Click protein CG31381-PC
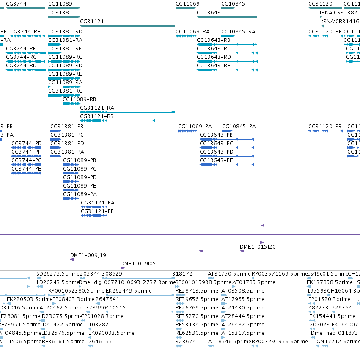The width and height of the screenshot is (360, 348). point(55,139)
